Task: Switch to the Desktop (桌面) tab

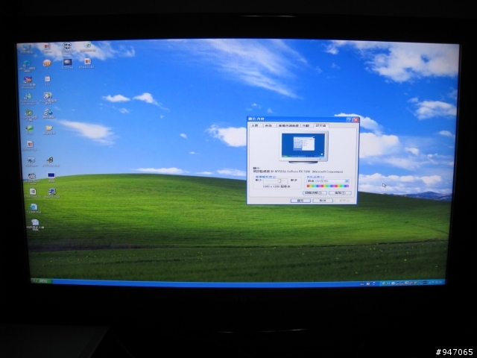Action: click(x=268, y=126)
